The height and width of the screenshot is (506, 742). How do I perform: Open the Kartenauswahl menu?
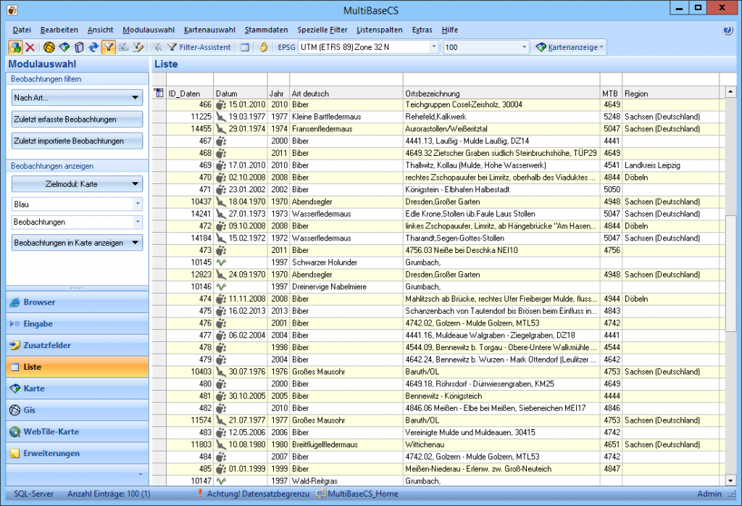(209, 30)
